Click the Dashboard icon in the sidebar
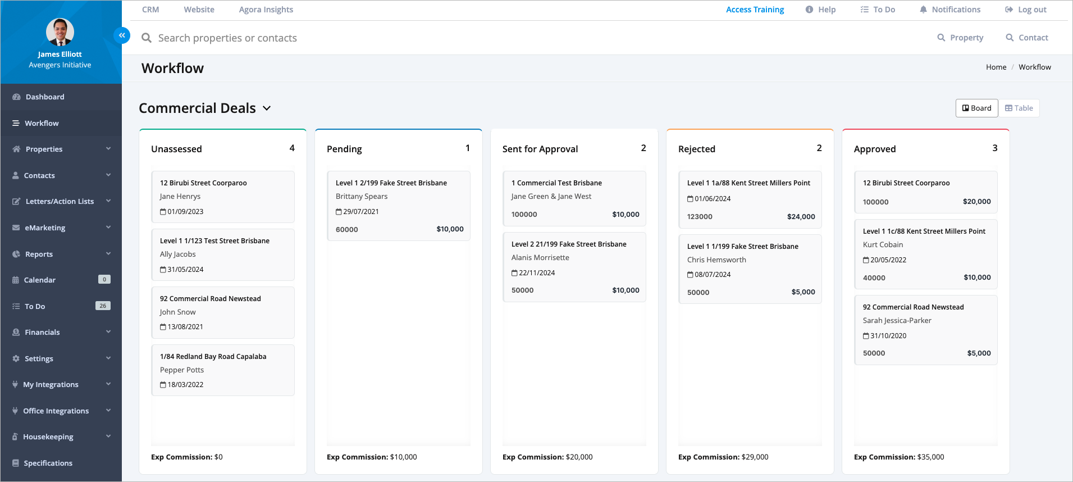The height and width of the screenshot is (482, 1073). coord(16,97)
